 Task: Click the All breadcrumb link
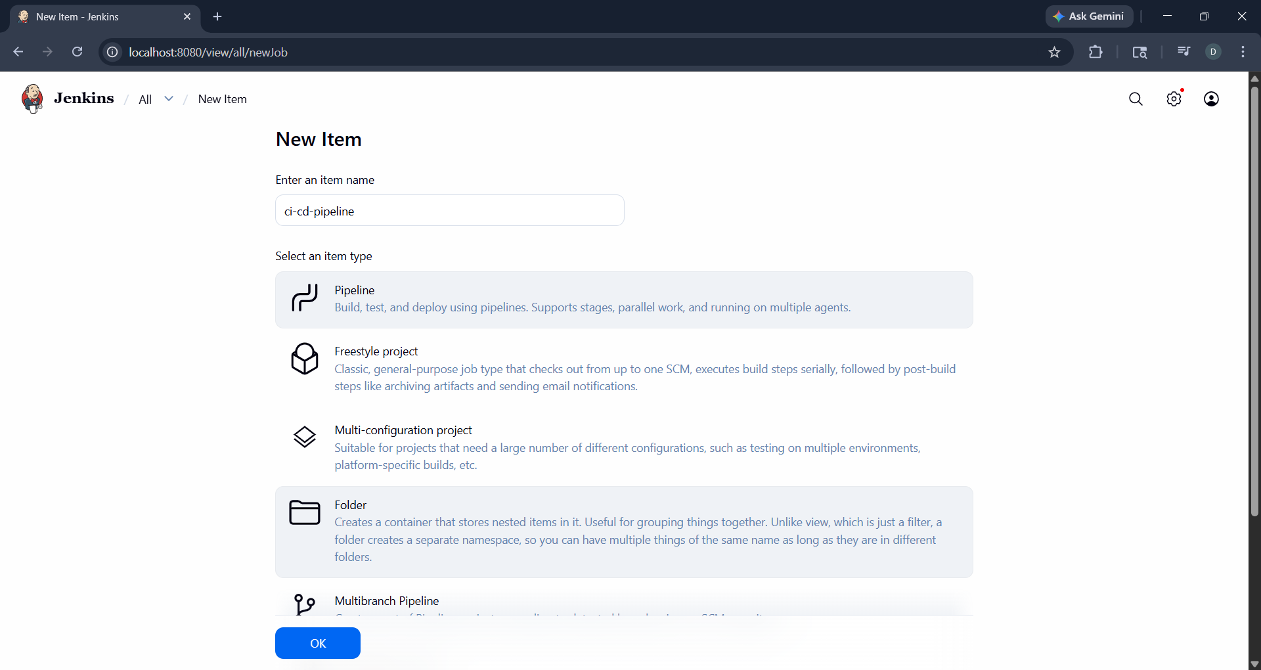pos(145,99)
